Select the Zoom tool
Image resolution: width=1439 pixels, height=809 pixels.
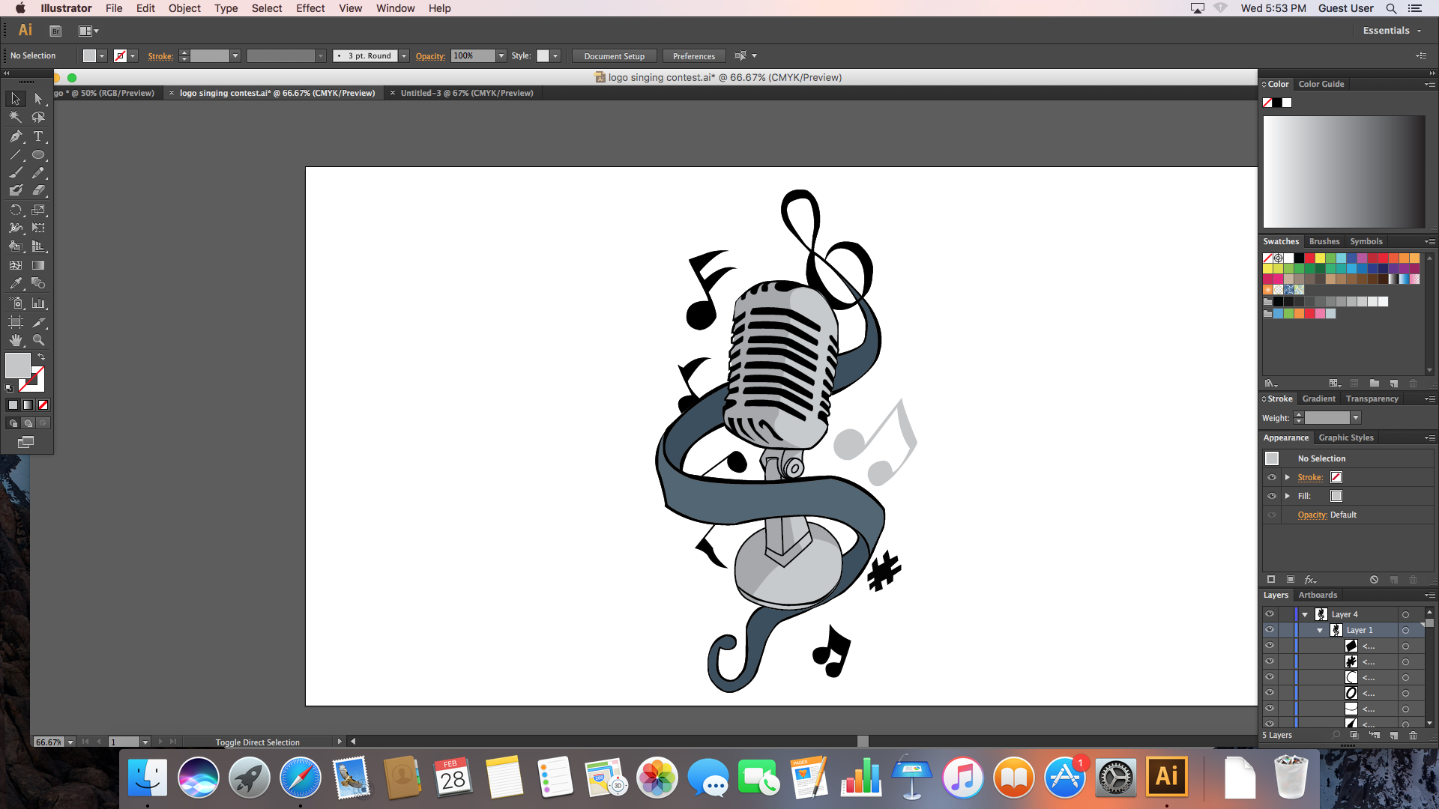tap(38, 340)
